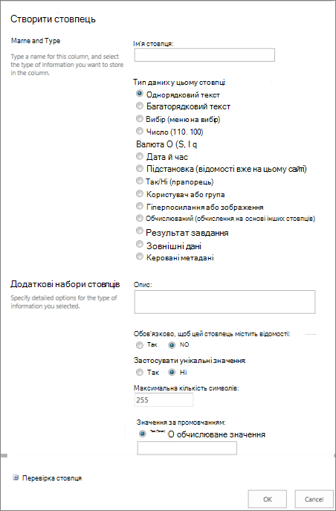Expand the Перевірка стовпця section
This screenshot has height=511, width=336.
click(16, 478)
